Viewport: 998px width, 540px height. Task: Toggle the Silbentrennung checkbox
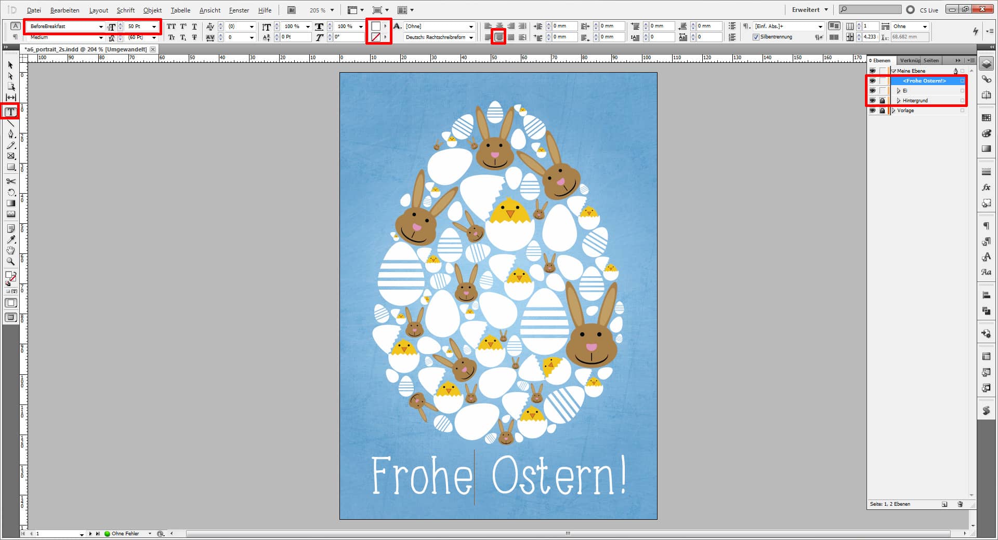tap(756, 37)
